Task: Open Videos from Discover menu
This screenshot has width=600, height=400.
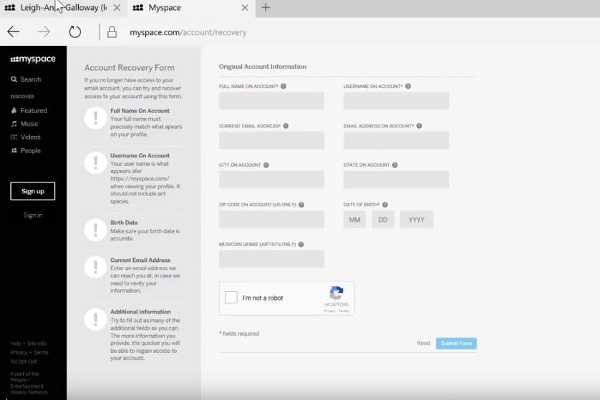Action: (26, 137)
